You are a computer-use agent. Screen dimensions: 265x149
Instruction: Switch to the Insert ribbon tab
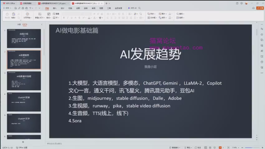click(x=55, y=8)
